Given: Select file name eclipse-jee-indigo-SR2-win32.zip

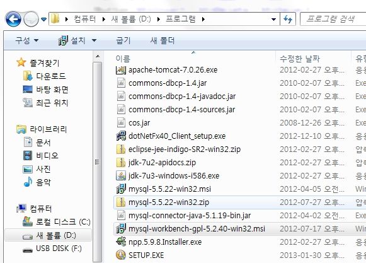Looking at the screenshot, I should point(185,149).
